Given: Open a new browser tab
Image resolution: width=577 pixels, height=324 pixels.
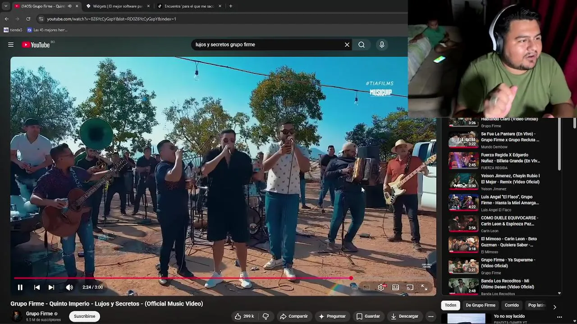Looking at the screenshot, I should pyautogui.click(x=231, y=6).
